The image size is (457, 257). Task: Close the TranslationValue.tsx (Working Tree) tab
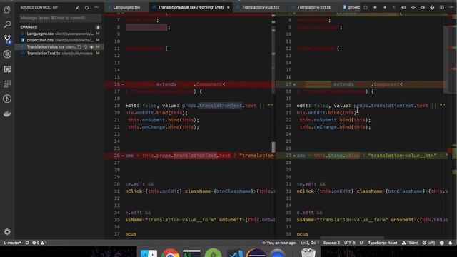coord(228,7)
